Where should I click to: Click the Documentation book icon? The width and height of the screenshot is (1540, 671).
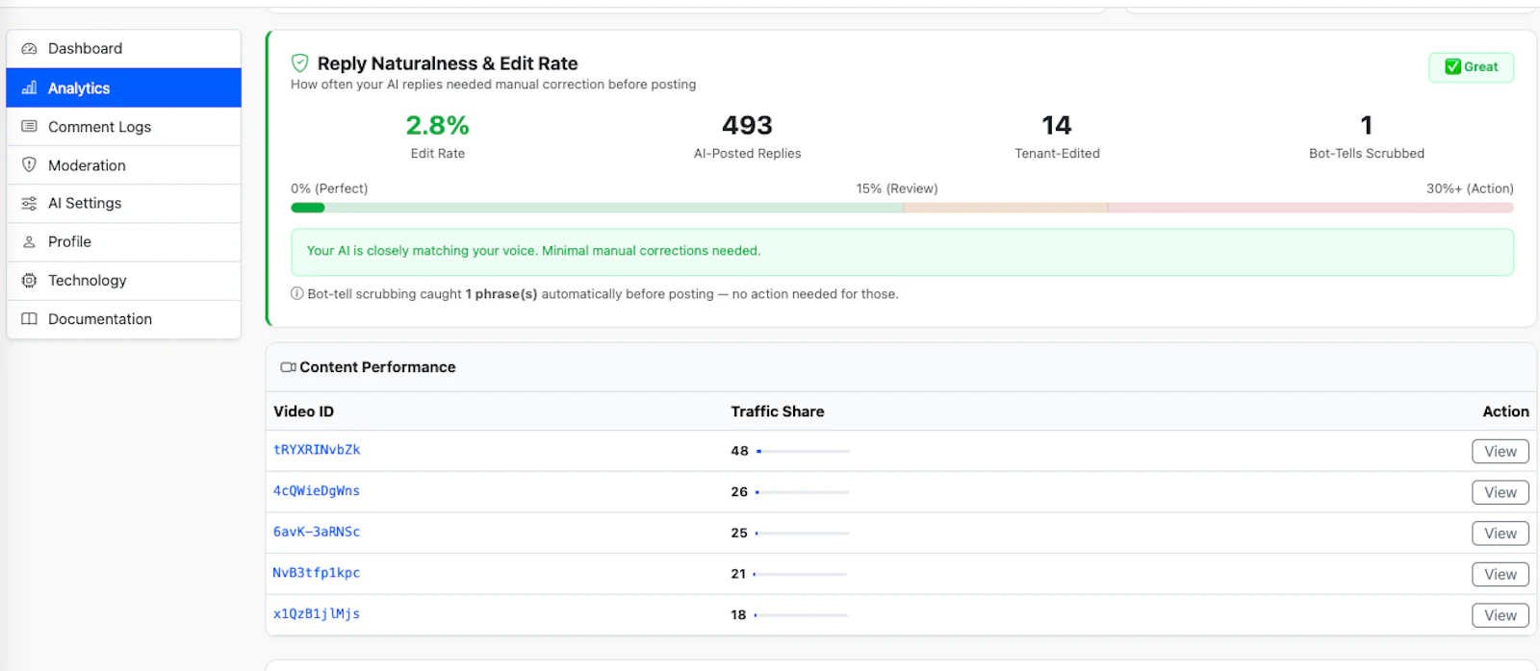pyautogui.click(x=29, y=319)
